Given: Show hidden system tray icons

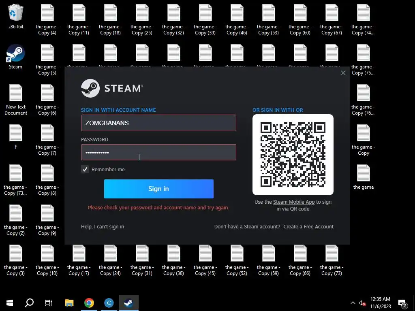Looking at the screenshot, I should (x=353, y=303).
